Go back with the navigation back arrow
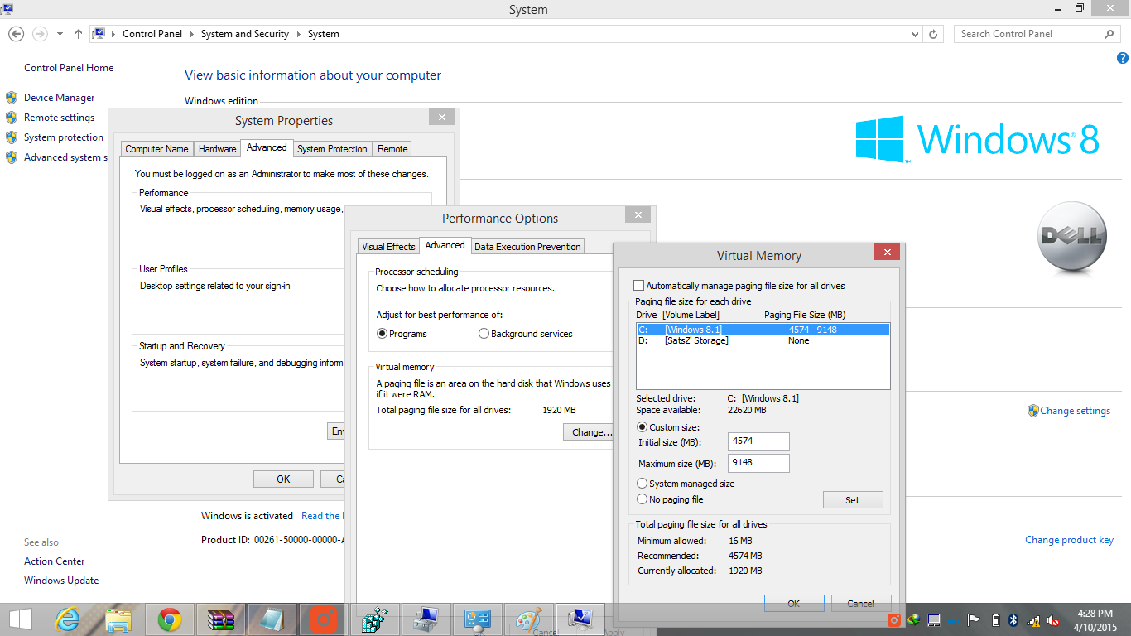Screen dimensions: 1131x636 16,34
